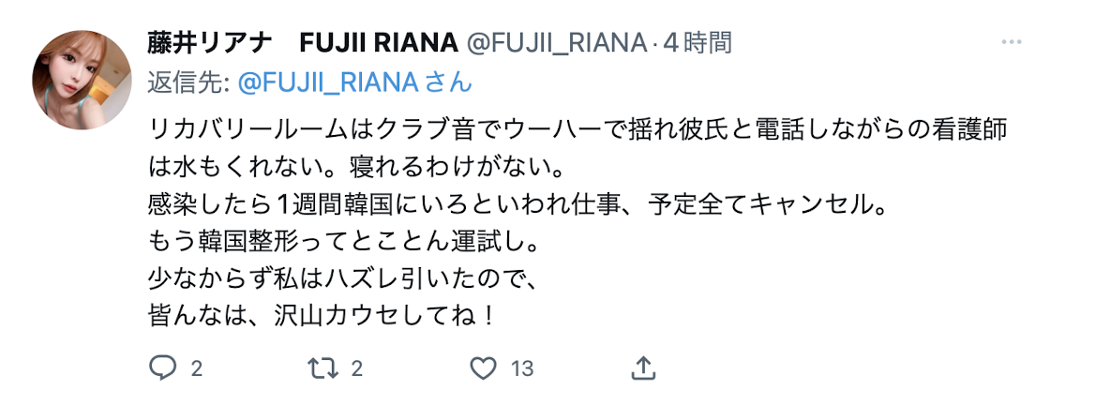This screenshot has width=1095, height=420.
Task: Click the blue @FUJII_RIANA reply mention
Action: 327,82
